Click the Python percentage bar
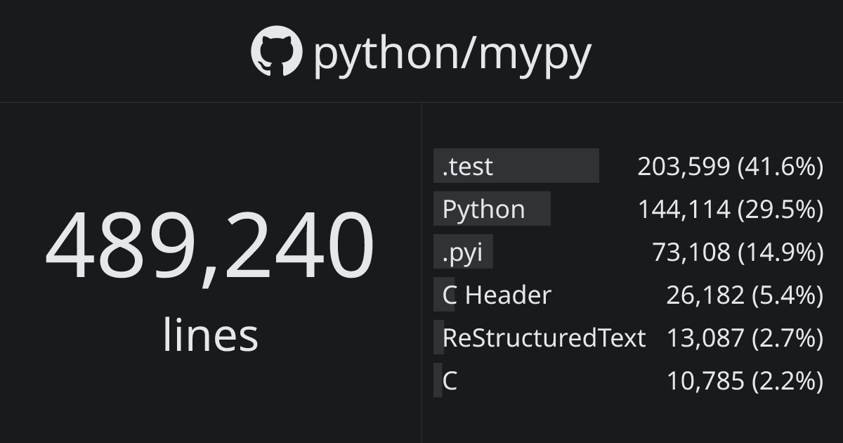 [x=537, y=209]
